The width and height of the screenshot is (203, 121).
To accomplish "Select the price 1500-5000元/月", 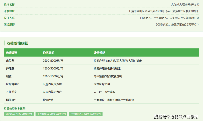I will (53, 68).
